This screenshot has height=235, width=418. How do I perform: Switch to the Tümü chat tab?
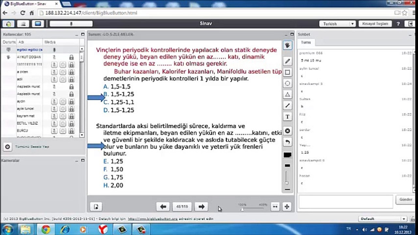click(x=306, y=42)
